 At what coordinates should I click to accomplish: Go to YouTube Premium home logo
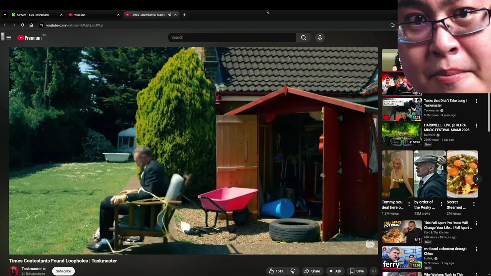point(30,38)
